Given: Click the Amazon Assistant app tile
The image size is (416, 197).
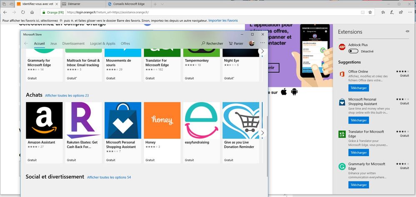Looking at the screenshot, I should pyautogui.click(x=44, y=120).
